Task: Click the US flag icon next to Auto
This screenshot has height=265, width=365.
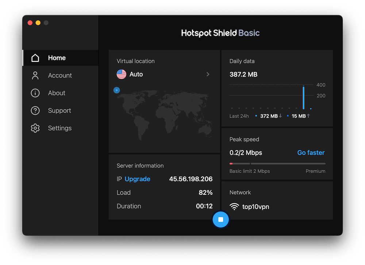Action: tap(121, 74)
